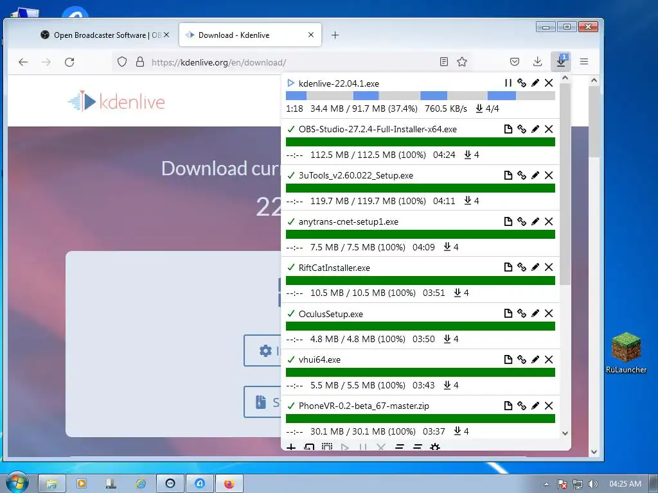
Task: Edit OculusSetup.exe download entry
Action: (x=535, y=313)
